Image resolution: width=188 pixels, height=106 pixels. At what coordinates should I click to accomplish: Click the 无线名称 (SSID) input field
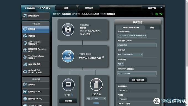coord(137,45)
